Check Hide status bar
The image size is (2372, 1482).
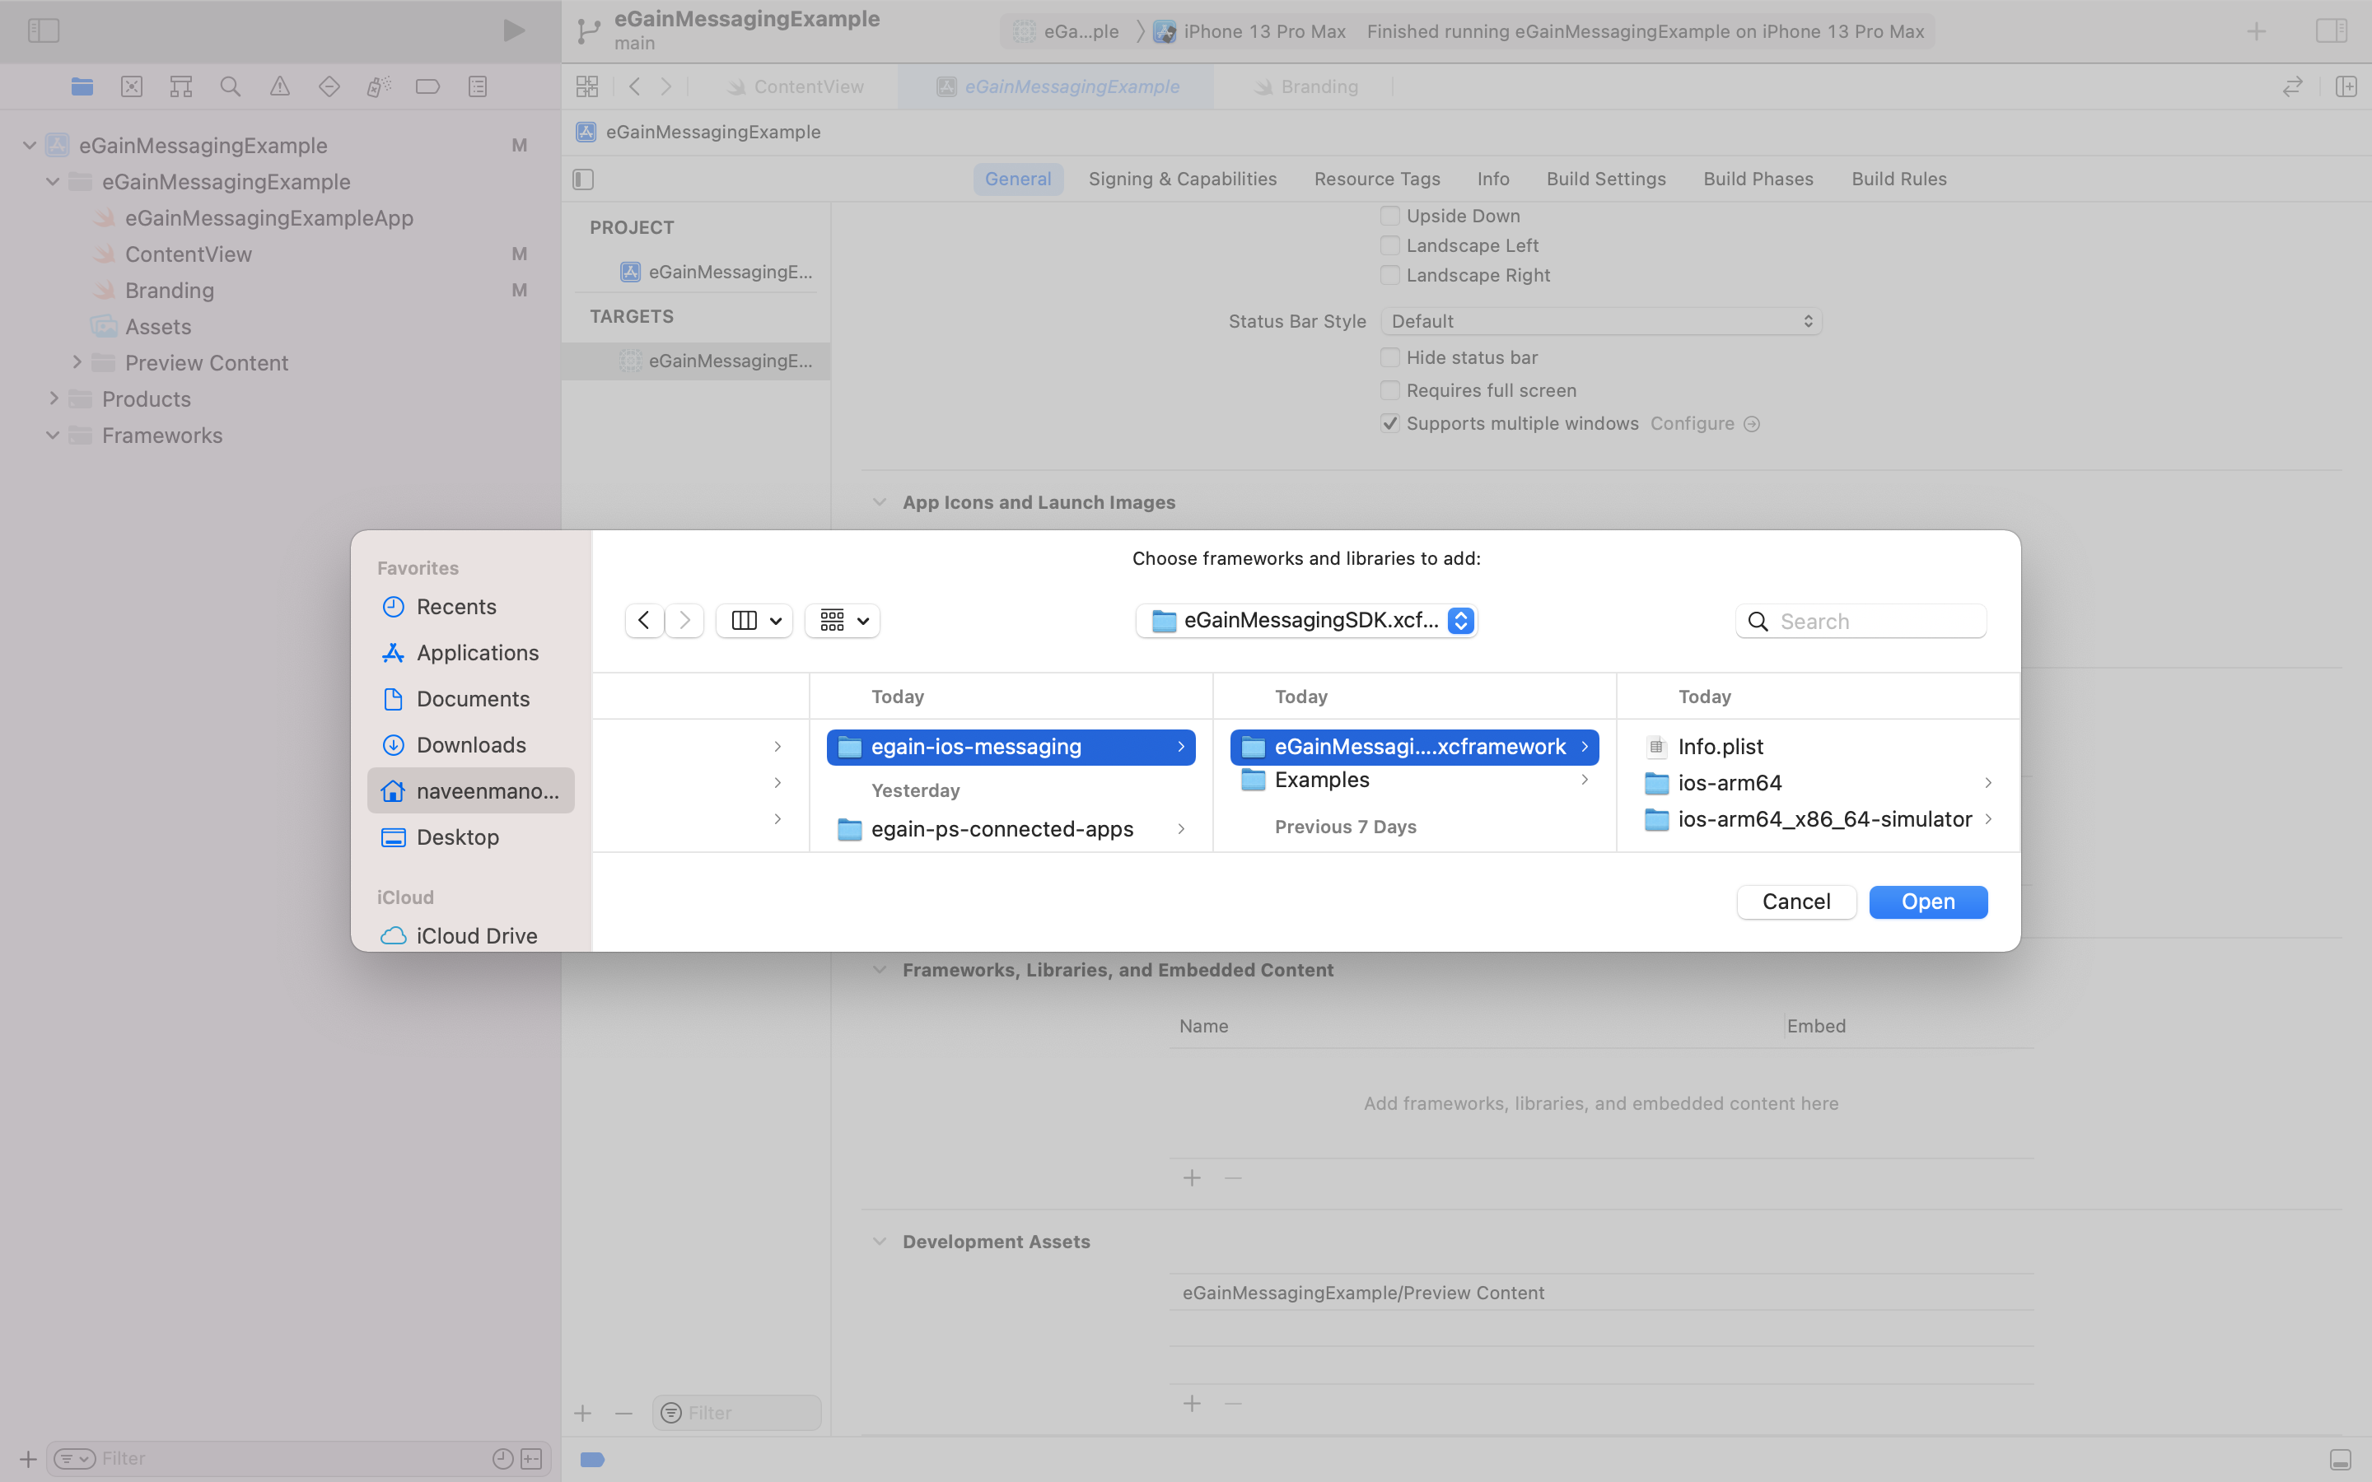tap(1390, 358)
